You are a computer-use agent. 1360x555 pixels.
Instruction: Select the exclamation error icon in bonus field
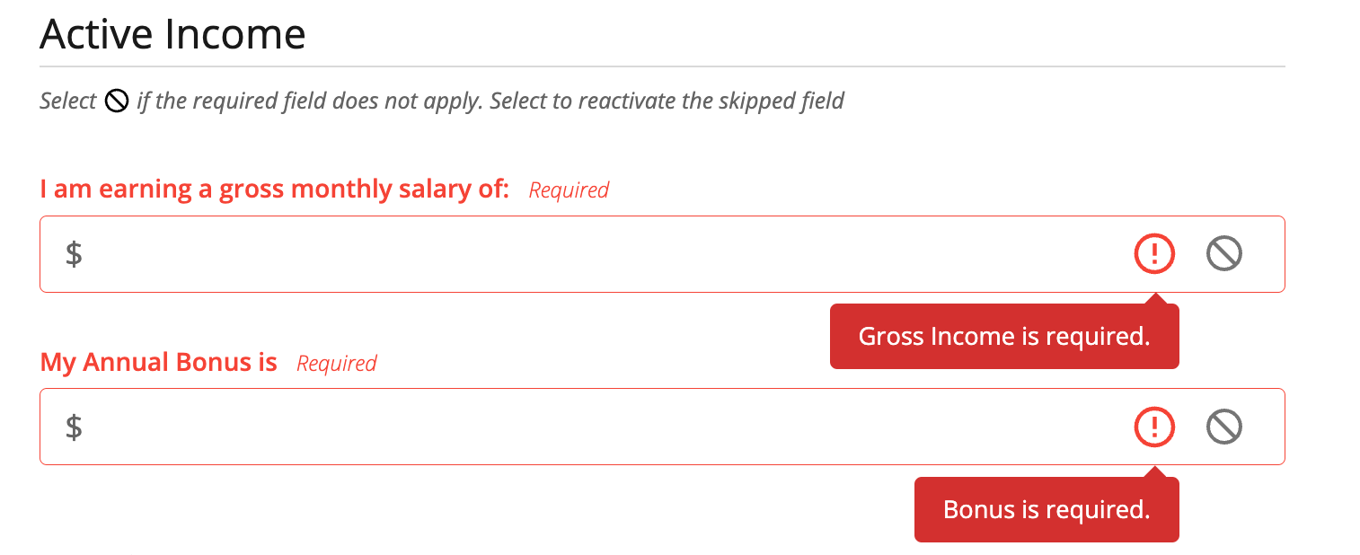(1154, 427)
